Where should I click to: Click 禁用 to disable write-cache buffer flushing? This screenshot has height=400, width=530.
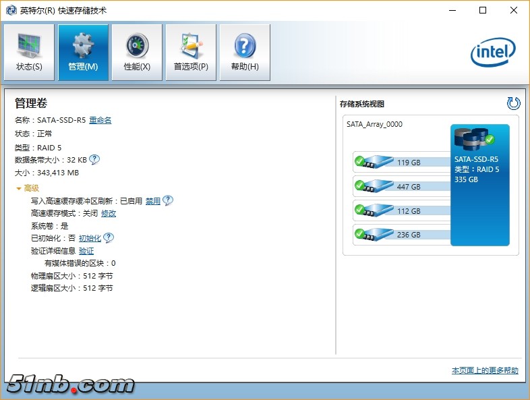pyautogui.click(x=153, y=201)
